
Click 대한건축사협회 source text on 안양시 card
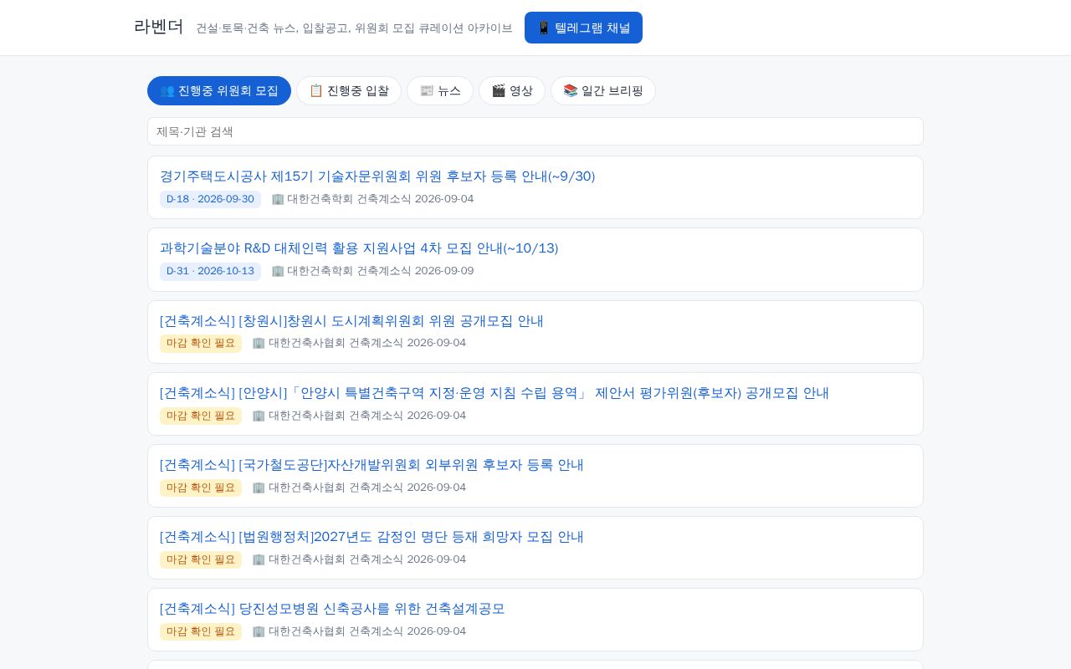pos(359,416)
